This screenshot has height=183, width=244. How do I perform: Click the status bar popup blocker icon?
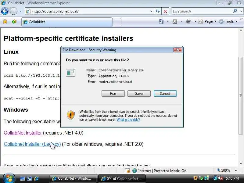click(x=127, y=171)
